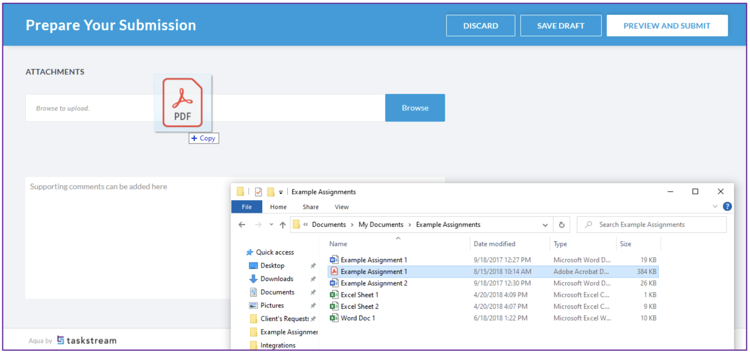Screen dimensions: 750x355
Task: Click the Acrobat icon of Example Assignment 1
Action: pyautogui.click(x=334, y=272)
